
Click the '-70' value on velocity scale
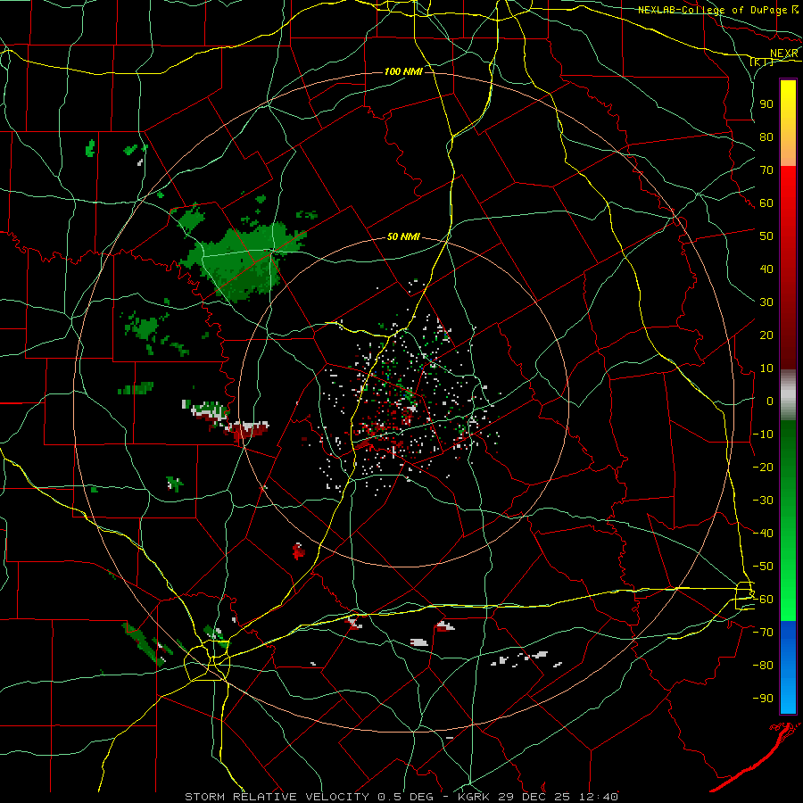[x=763, y=633]
